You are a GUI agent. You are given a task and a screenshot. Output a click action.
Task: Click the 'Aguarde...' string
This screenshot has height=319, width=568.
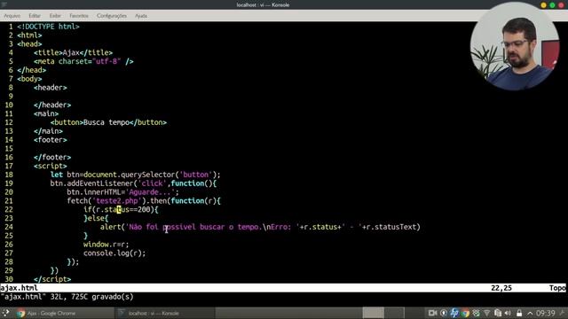pos(150,192)
